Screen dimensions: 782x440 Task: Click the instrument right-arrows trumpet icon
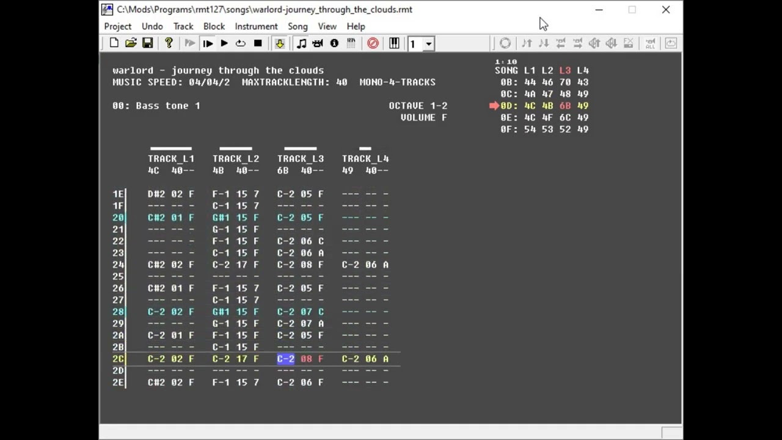[577, 43]
